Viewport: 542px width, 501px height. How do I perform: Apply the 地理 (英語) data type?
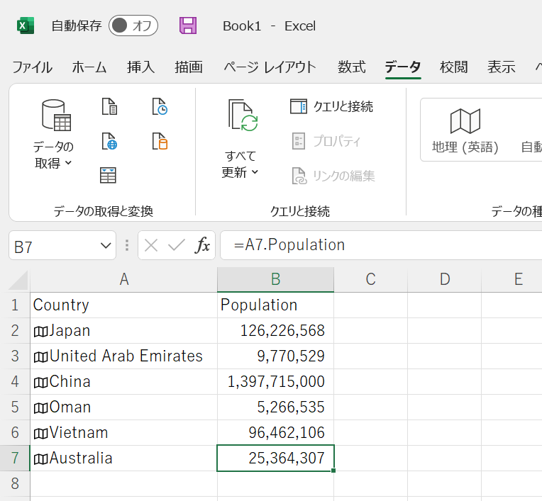click(x=465, y=130)
